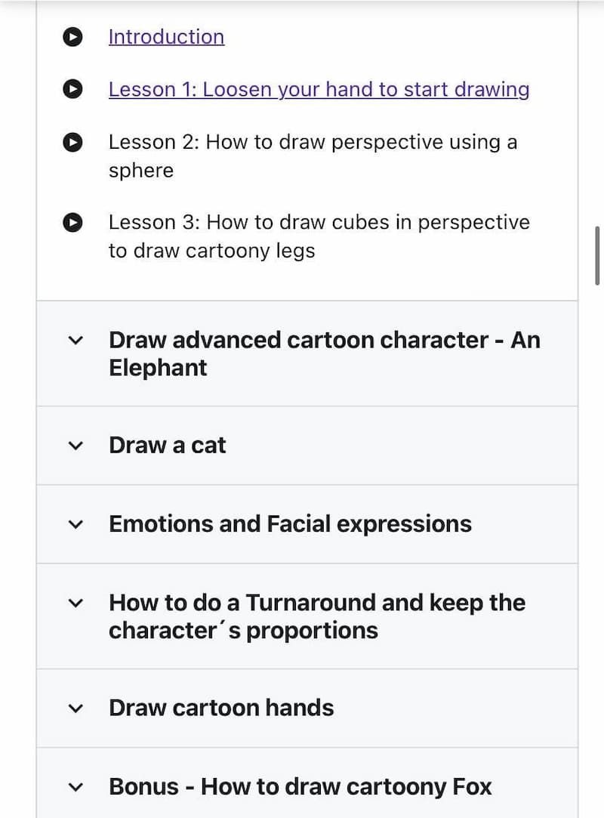This screenshot has width=604, height=818.
Task: Click the play icon beside Introduction
Action: 72,37
